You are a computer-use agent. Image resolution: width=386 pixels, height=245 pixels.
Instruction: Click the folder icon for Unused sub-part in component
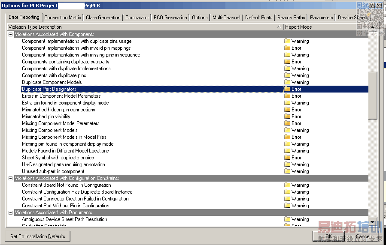click(287, 171)
